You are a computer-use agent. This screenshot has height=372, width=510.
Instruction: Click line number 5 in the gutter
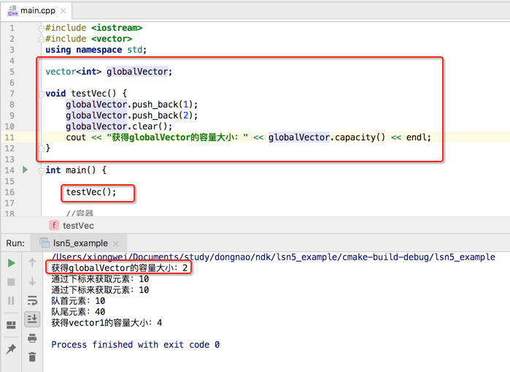click(12, 72)
